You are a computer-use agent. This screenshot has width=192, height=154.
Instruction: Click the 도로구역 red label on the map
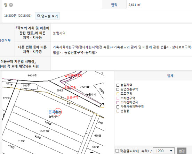point(72,97)
